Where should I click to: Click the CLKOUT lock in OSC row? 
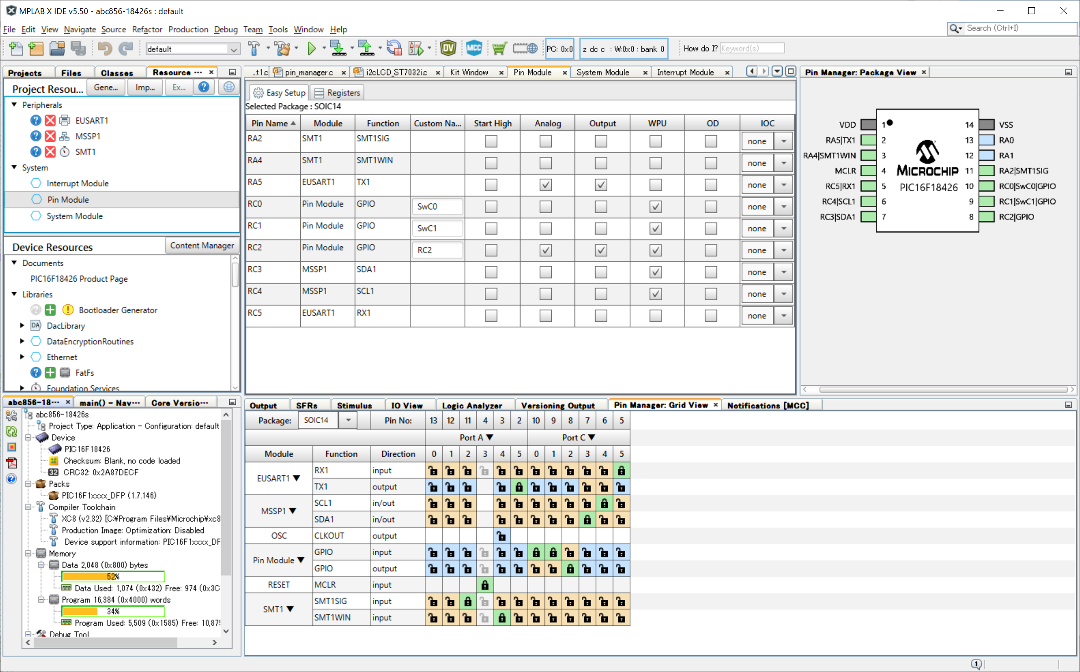[502, 536]
